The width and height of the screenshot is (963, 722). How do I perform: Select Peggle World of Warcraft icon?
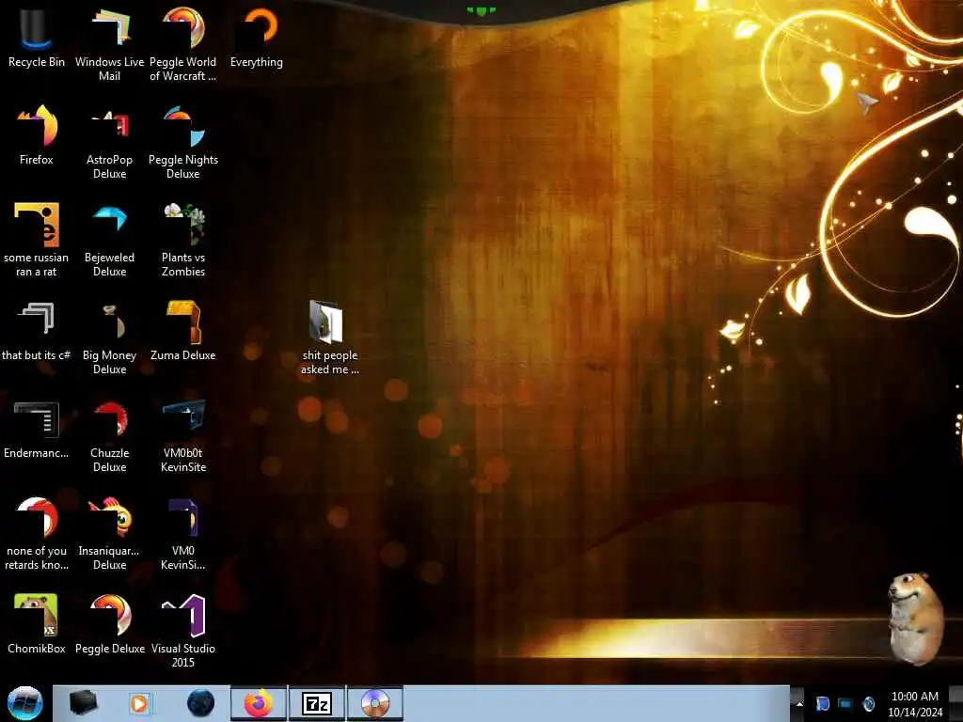183,44
